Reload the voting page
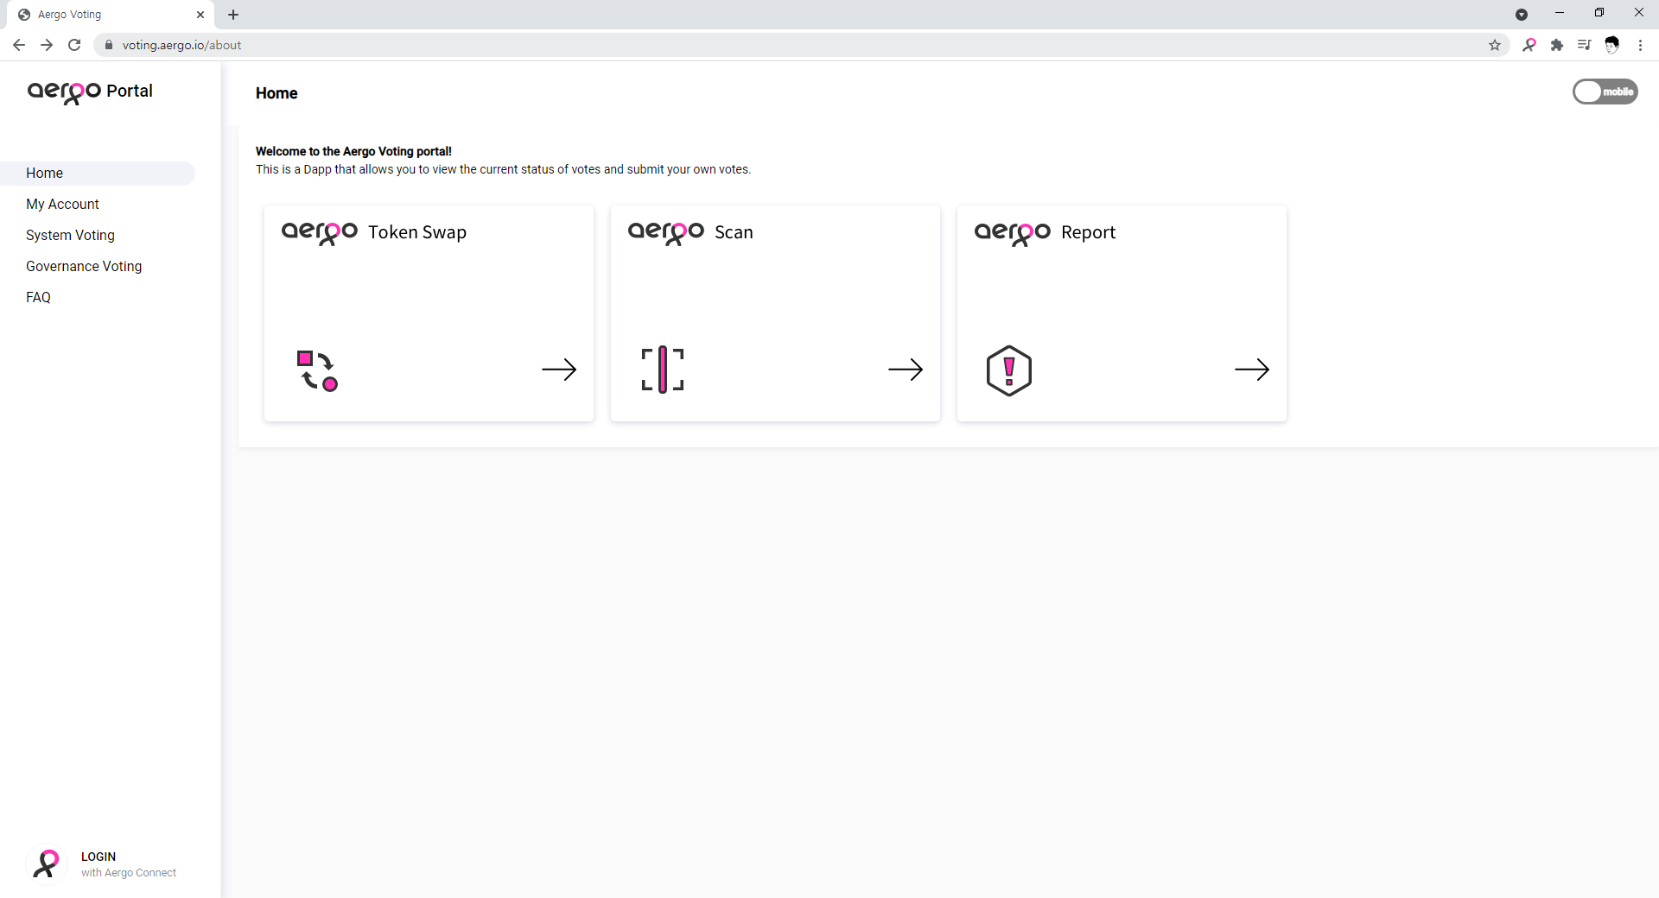 click(74, 45)
